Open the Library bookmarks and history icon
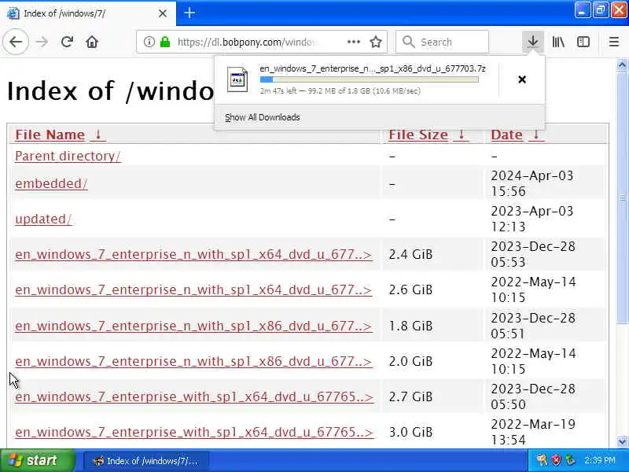The height and width of the screenshot is (472, 629). (558, 42)
